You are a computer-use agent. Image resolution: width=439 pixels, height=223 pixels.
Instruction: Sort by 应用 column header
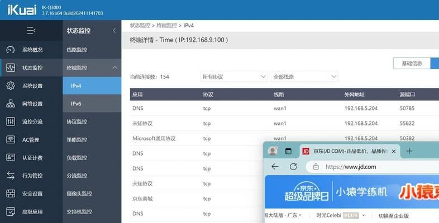pos(137,94)
